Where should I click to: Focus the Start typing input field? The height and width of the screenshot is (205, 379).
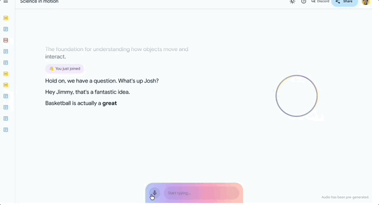201,193
